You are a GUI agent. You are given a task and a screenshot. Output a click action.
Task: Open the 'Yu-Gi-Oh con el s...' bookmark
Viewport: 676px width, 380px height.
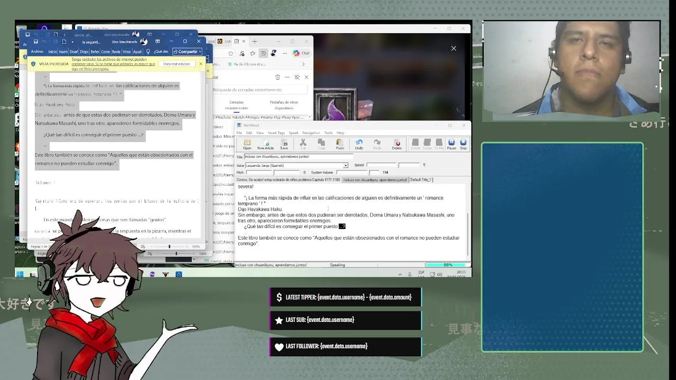coord(247,64)
